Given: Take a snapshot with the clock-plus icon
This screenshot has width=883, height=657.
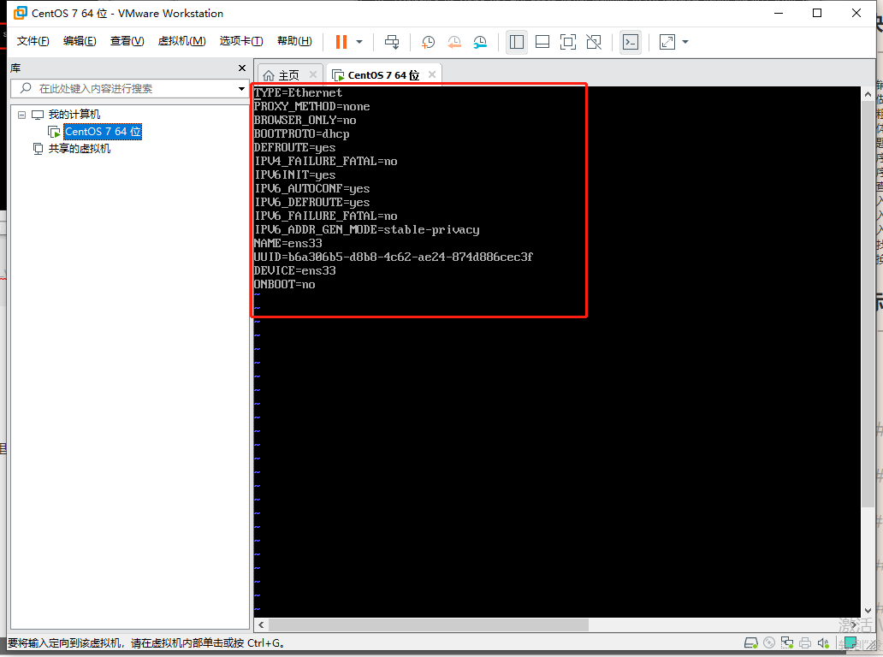Looking at the screenshot, I should click(428, 42).
